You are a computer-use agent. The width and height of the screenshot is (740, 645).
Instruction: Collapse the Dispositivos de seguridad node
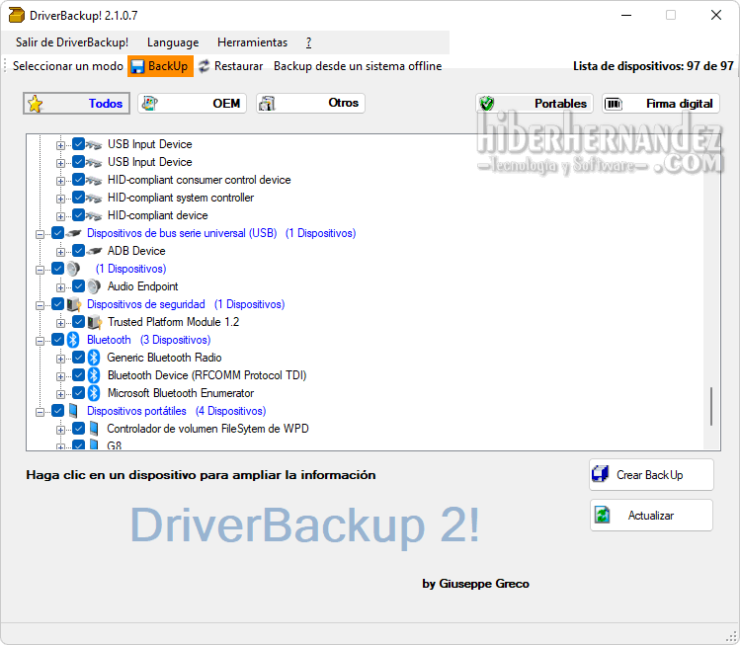click(41, 305)
